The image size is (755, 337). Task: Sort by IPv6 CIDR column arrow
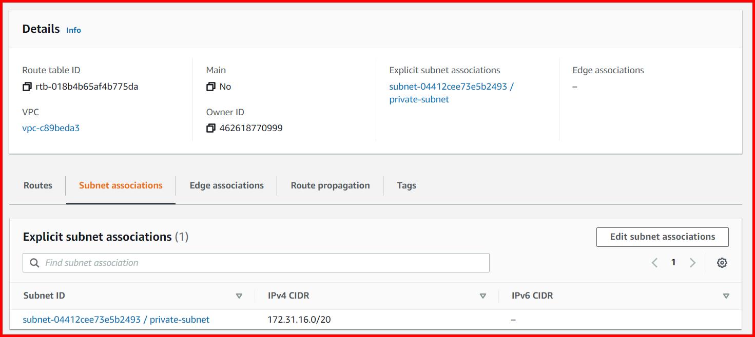(x=726, y=296)
